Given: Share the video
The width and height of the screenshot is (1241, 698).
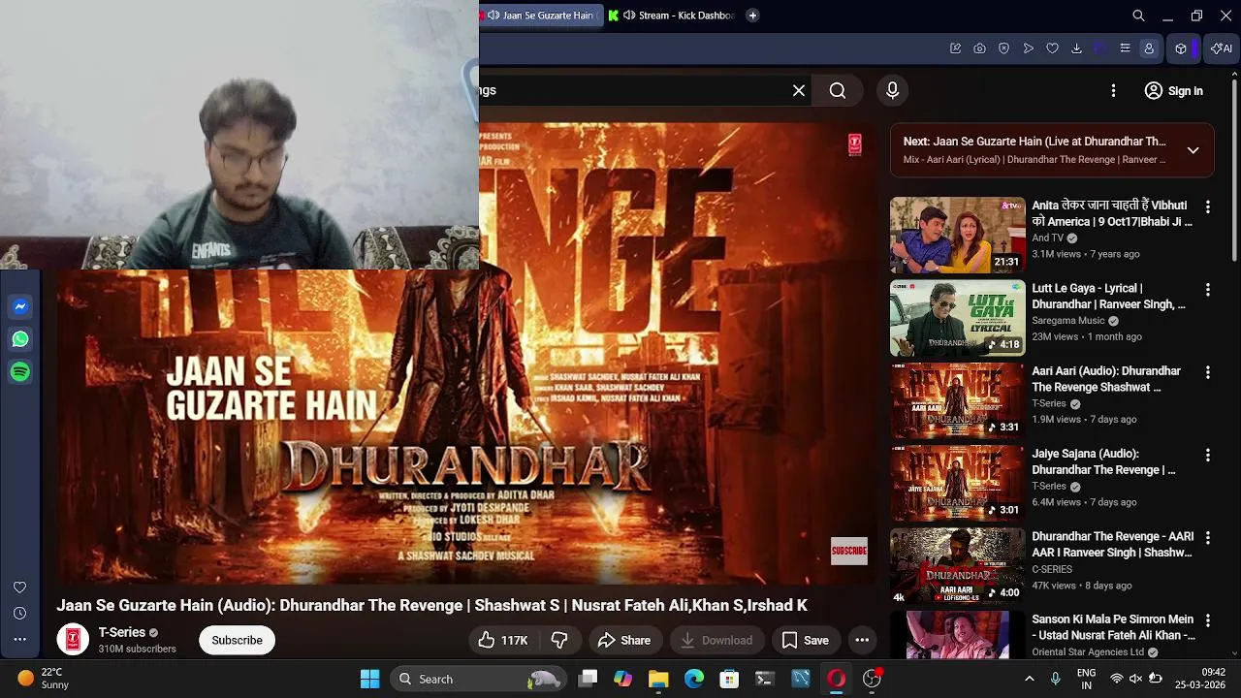Looking at the screenshot, I should coord(624,640).
